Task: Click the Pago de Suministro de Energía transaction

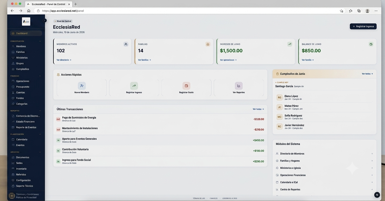Action: (x=160, y=119)
